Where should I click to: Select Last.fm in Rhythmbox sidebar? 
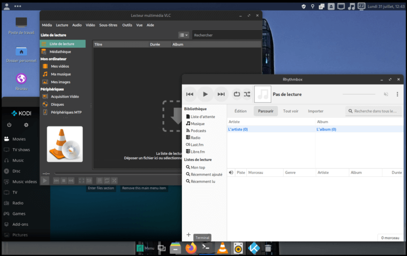point(197,144)
